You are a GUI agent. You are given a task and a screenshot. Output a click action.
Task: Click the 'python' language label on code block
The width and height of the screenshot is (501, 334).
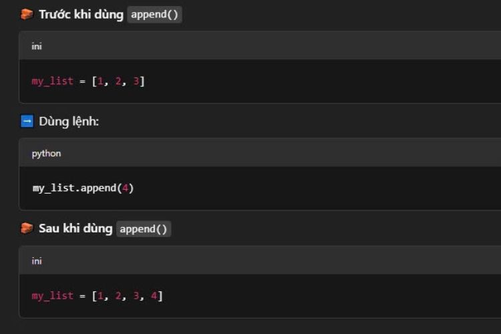pyautogui.click(x=46, y=154)
